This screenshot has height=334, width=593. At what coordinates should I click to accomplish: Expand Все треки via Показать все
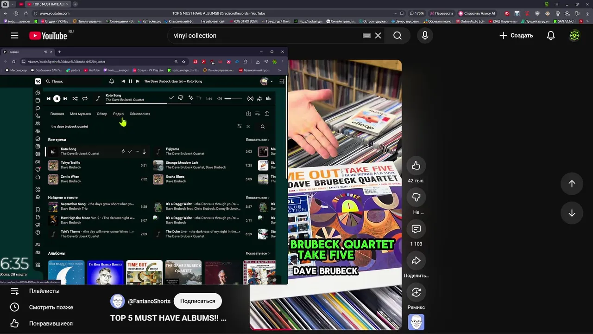click(x=258, y=140)
